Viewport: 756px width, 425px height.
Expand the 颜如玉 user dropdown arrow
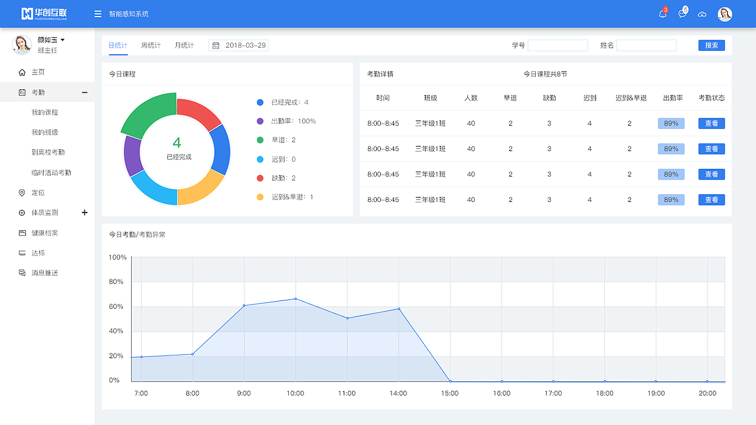(x=63, y=40)
